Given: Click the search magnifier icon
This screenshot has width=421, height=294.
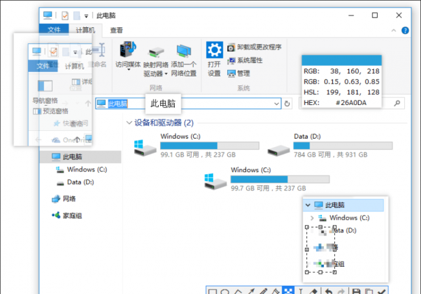Looking at the screenshot, I should coord(397,104).
